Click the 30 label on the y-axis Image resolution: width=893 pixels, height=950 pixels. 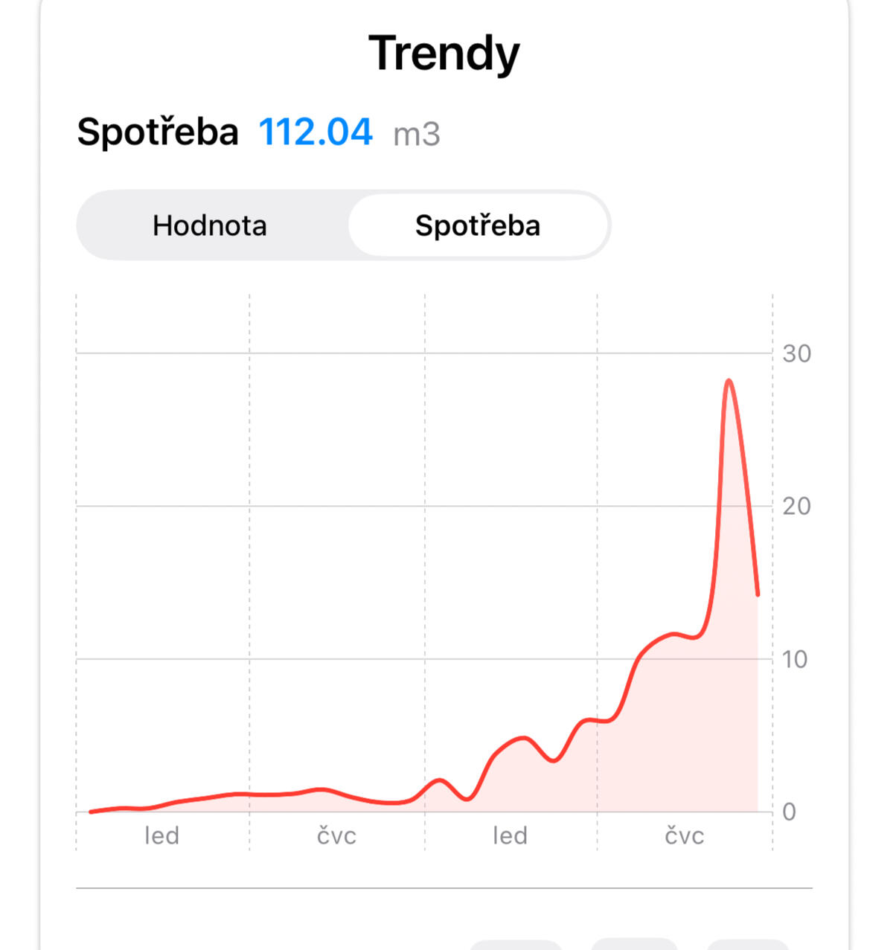pos(796,353)
